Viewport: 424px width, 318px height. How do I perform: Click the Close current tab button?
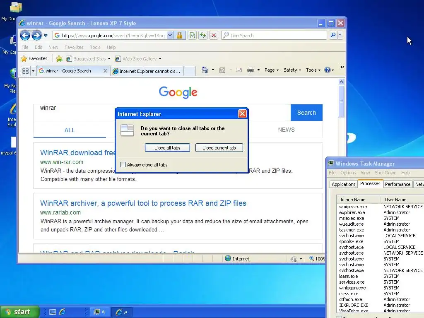(219, 148)
